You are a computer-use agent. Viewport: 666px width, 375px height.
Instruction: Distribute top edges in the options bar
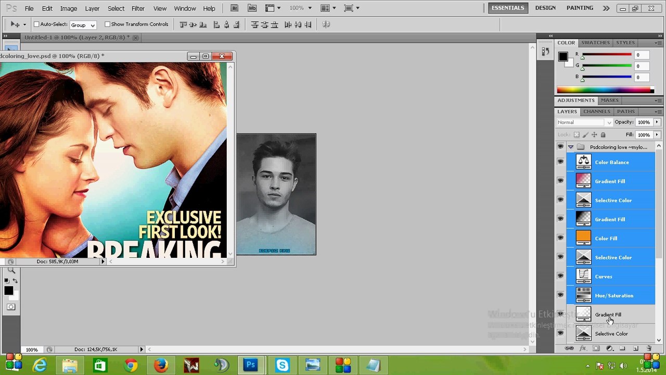coord(254,24)
